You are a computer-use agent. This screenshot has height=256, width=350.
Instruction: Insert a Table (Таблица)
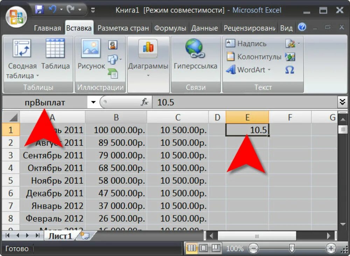[55, 54]
